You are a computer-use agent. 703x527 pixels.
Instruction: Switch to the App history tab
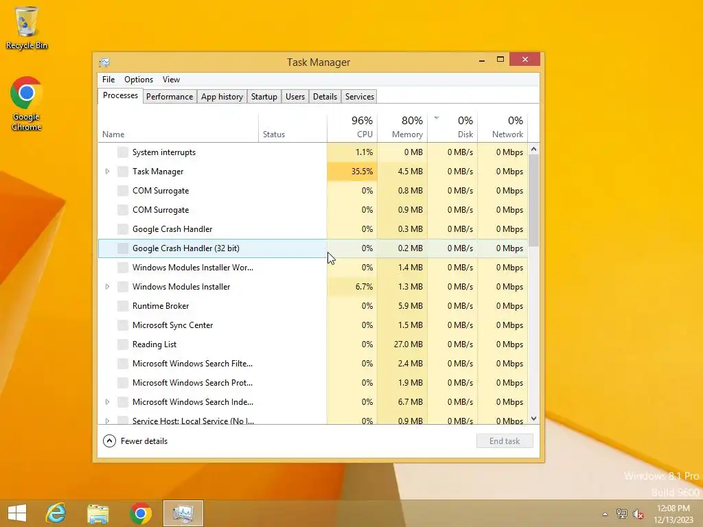[x=222, y=97]
